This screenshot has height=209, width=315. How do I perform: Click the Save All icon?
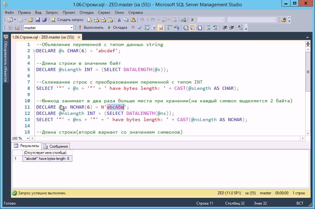pyautogui.click(x=44, y=20)
